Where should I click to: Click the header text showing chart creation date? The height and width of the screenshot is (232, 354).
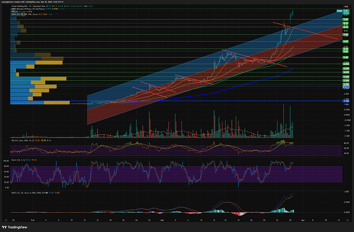[42, 2]
